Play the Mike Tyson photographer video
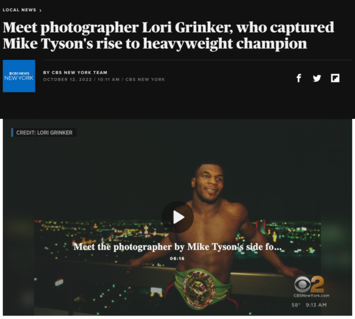 click(x=177, y=217)
